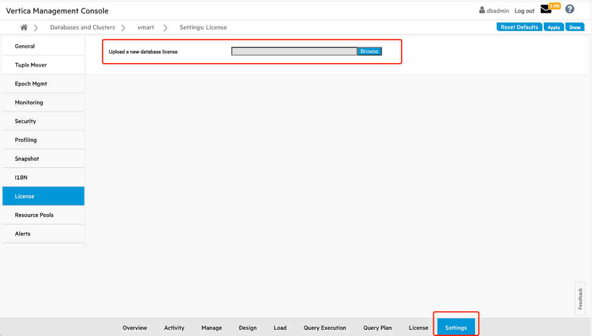
Task: Open Epoch Mgmt settings
Action: click(44, 84)
